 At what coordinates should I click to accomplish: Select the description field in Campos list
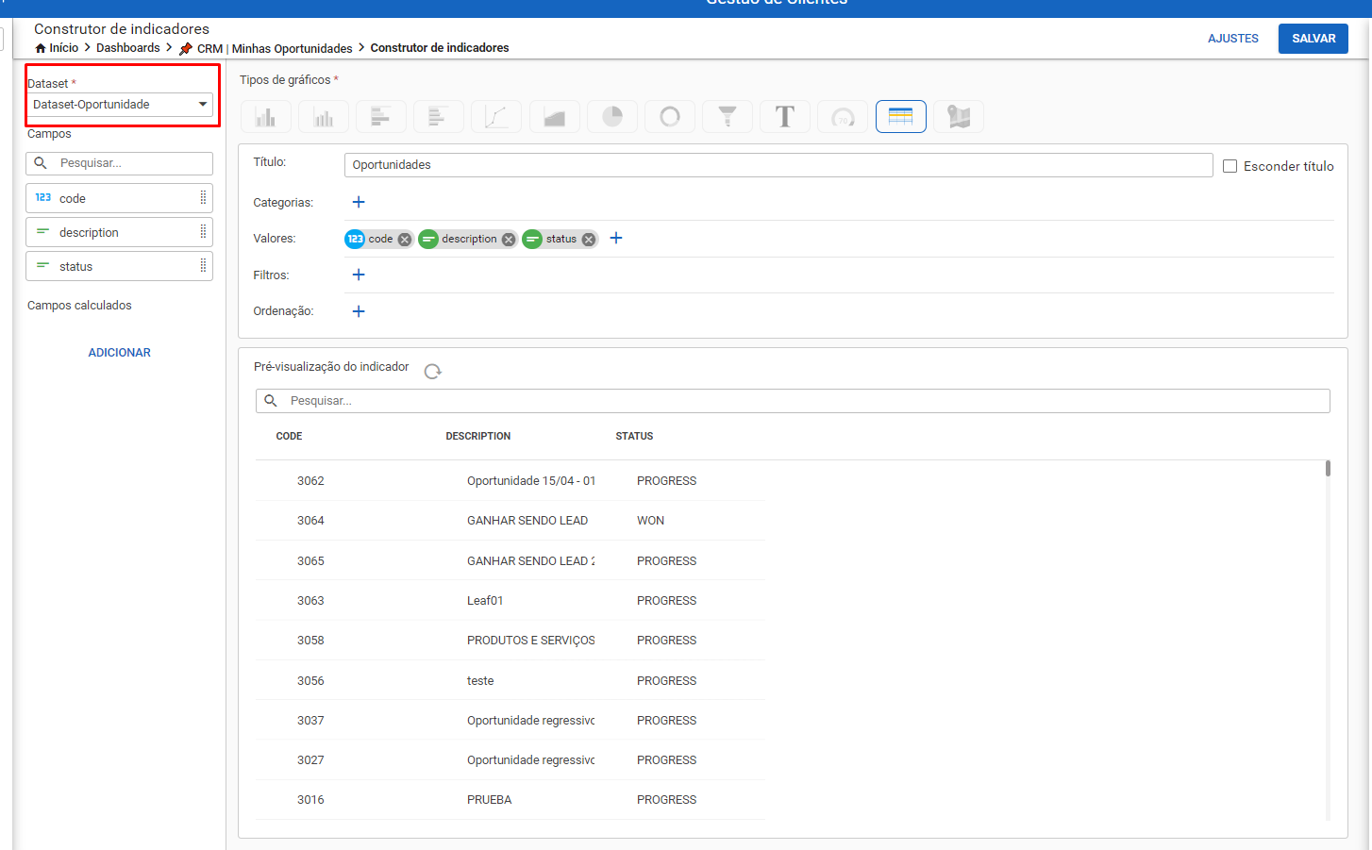tap(120, 232)
